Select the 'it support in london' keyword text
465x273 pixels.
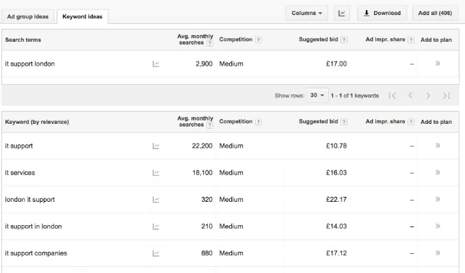point(34,226)
